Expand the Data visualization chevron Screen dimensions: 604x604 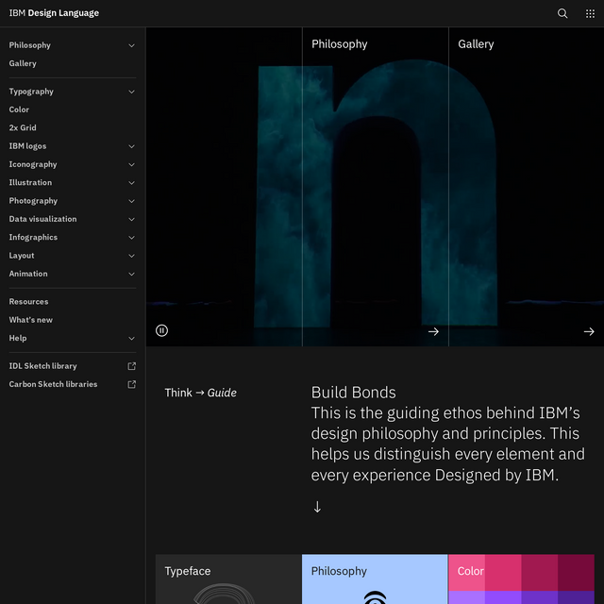131,219
